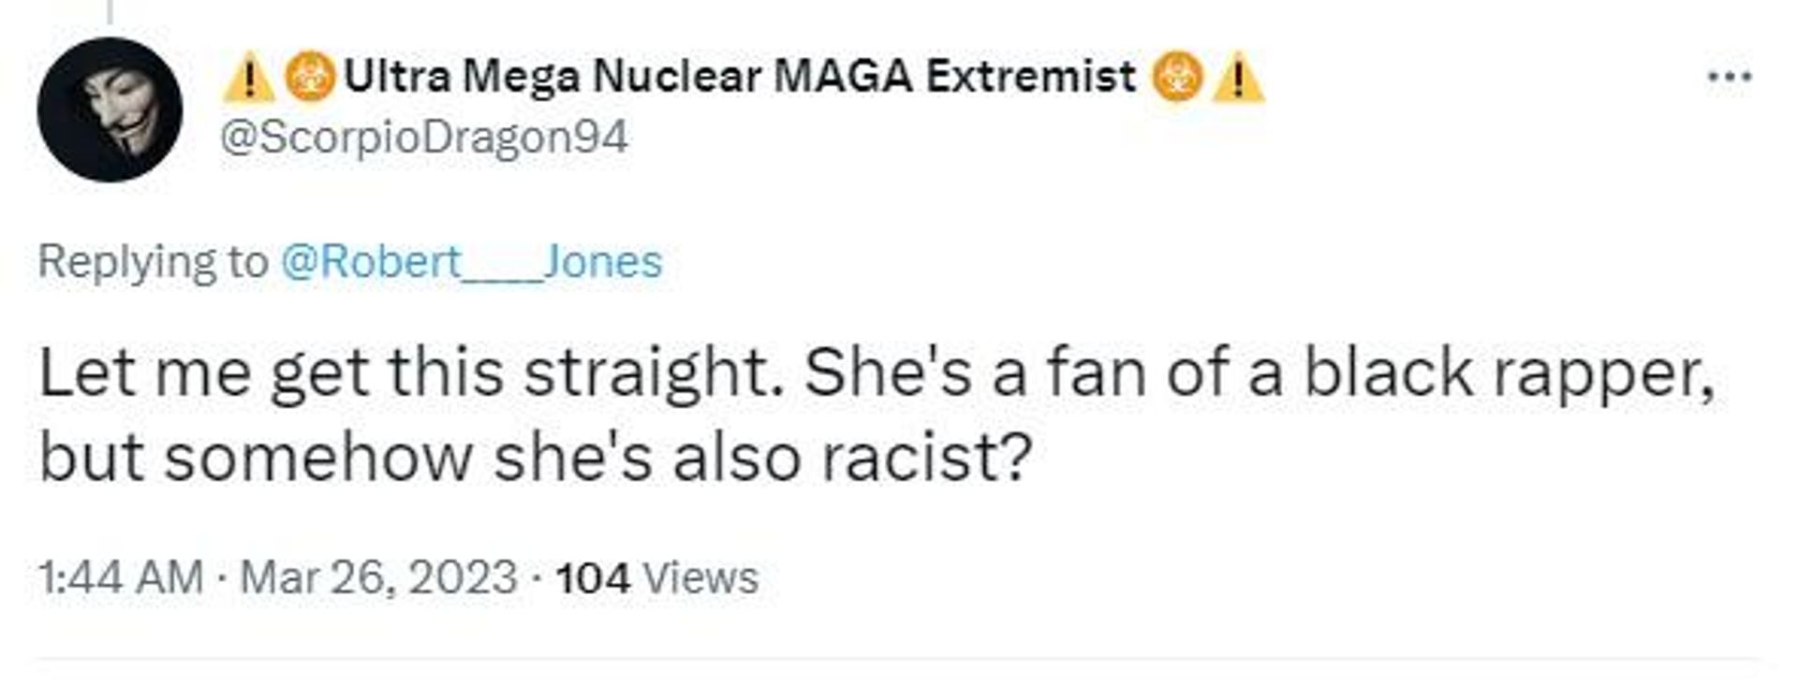This screenshot has height=699, width=1798.
Task: Click the word 'Extremist' in the display name
Action: 1031,76
